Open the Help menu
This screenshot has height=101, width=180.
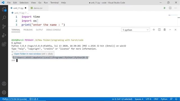63,3
